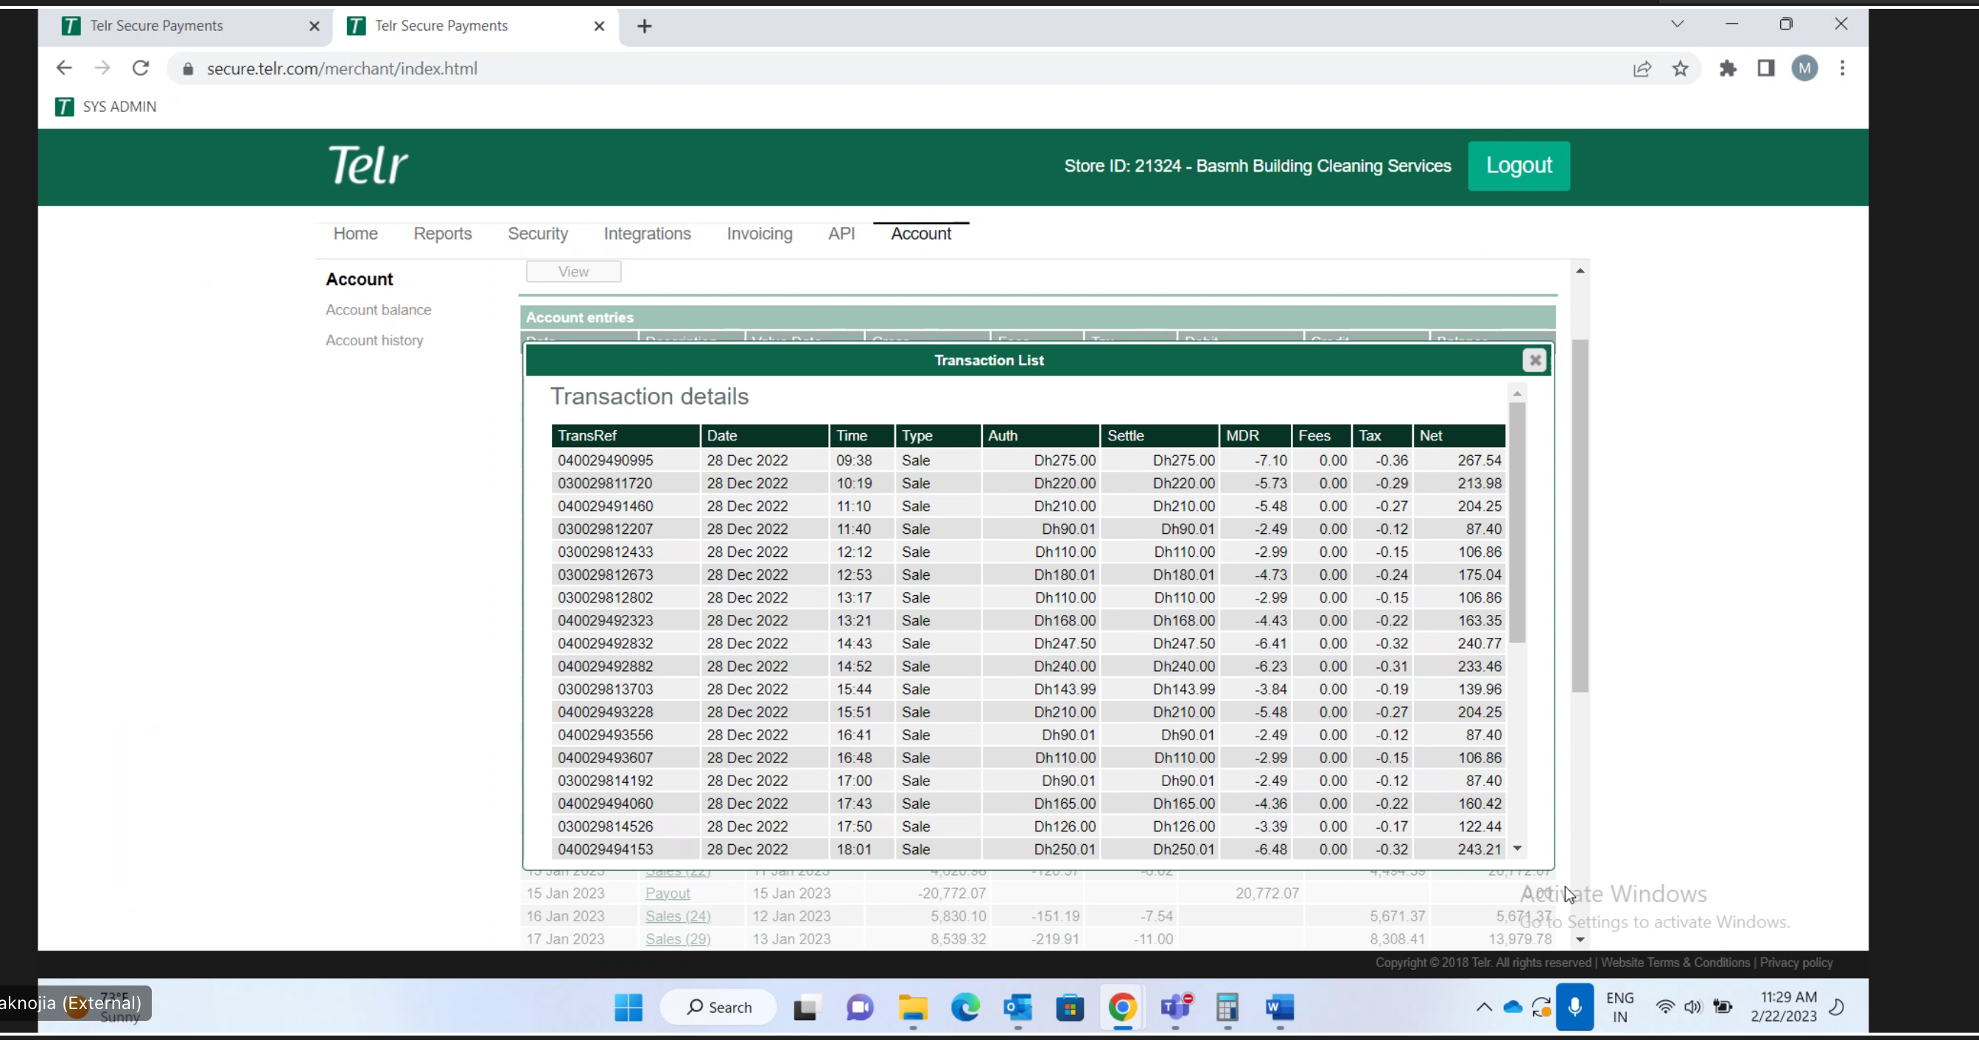1979x1040 pixels.
Task: Open Word from taskbar
Action: 1280,1008
